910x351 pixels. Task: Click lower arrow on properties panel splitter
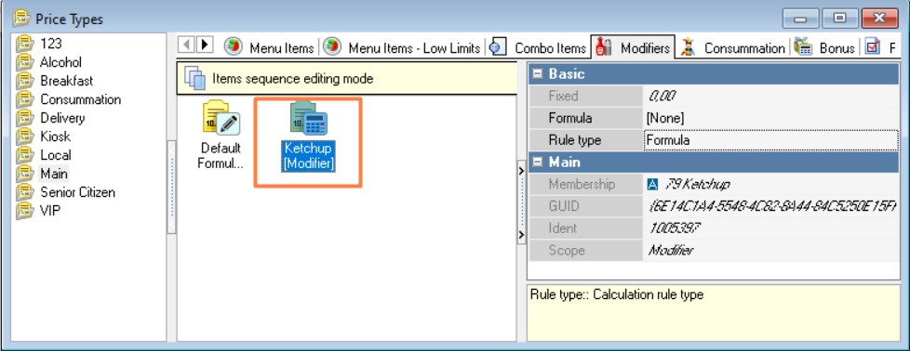[521, 235]
